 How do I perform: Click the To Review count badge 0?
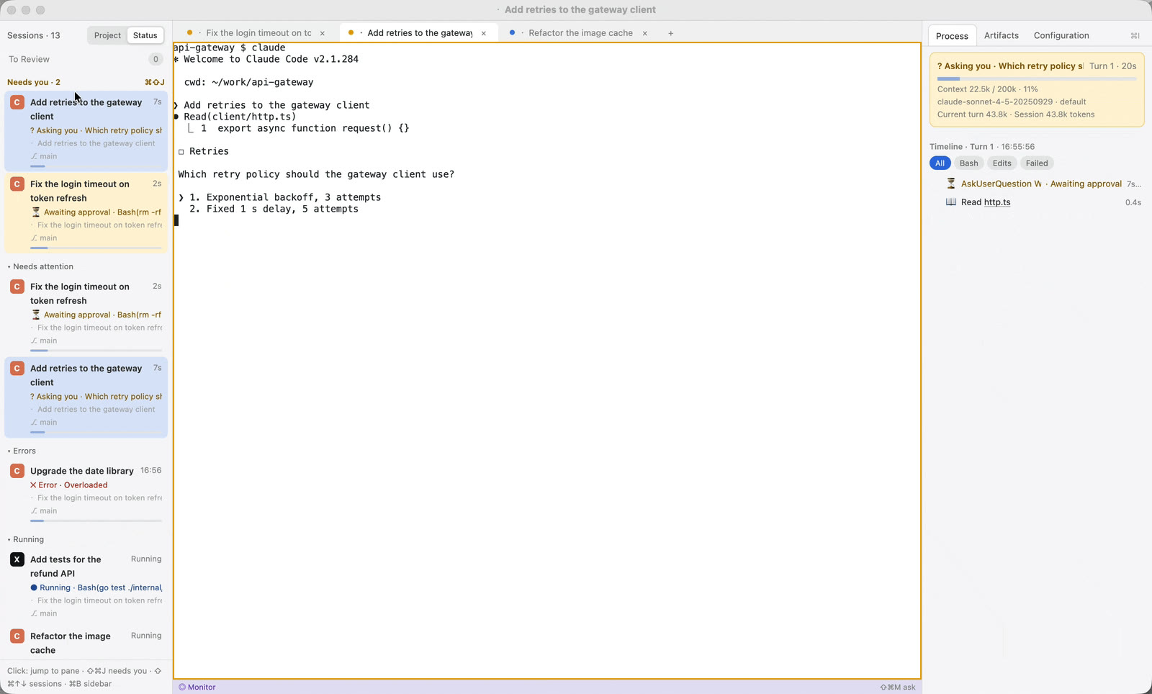tap(156, 59)
